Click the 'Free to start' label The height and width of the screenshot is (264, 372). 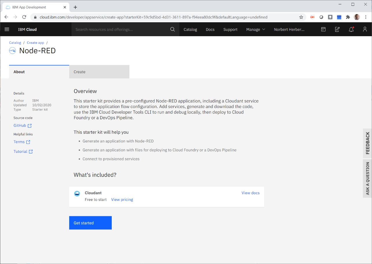click(96, 199)
